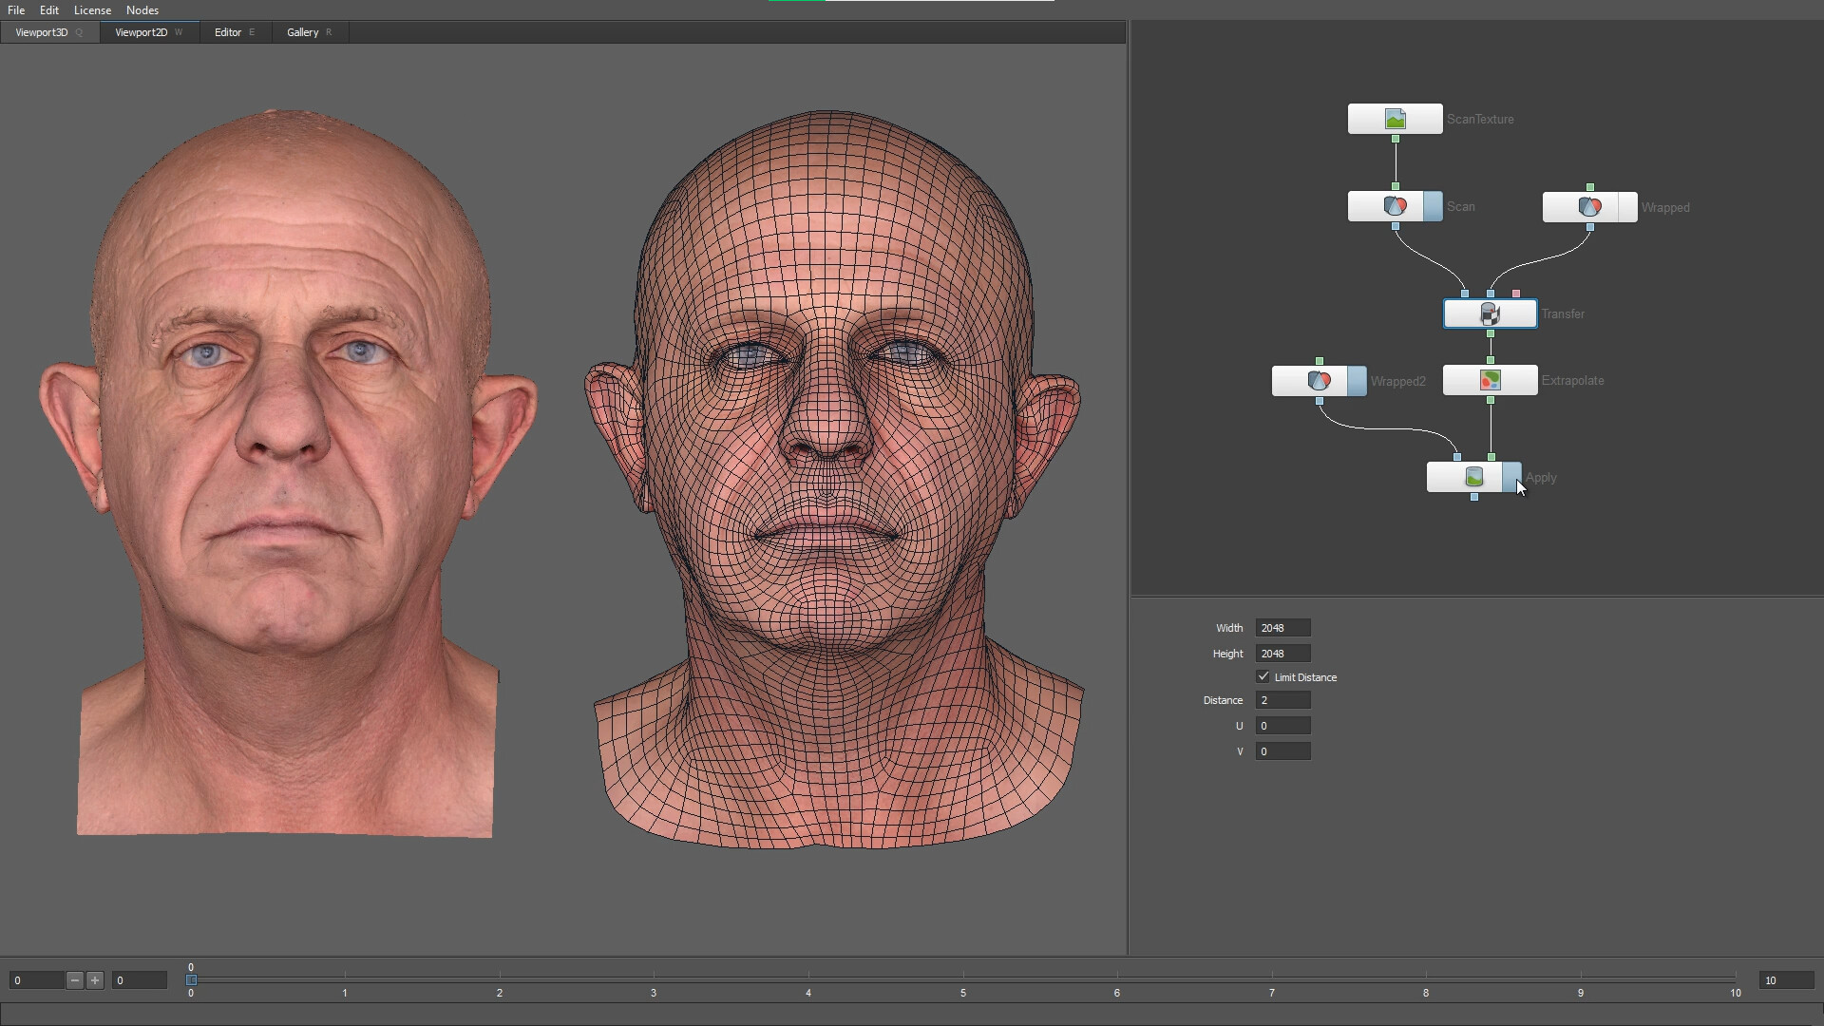The image size is (1824, 1026).
Task: Open the Gallery tab
Action: [301, 31]
